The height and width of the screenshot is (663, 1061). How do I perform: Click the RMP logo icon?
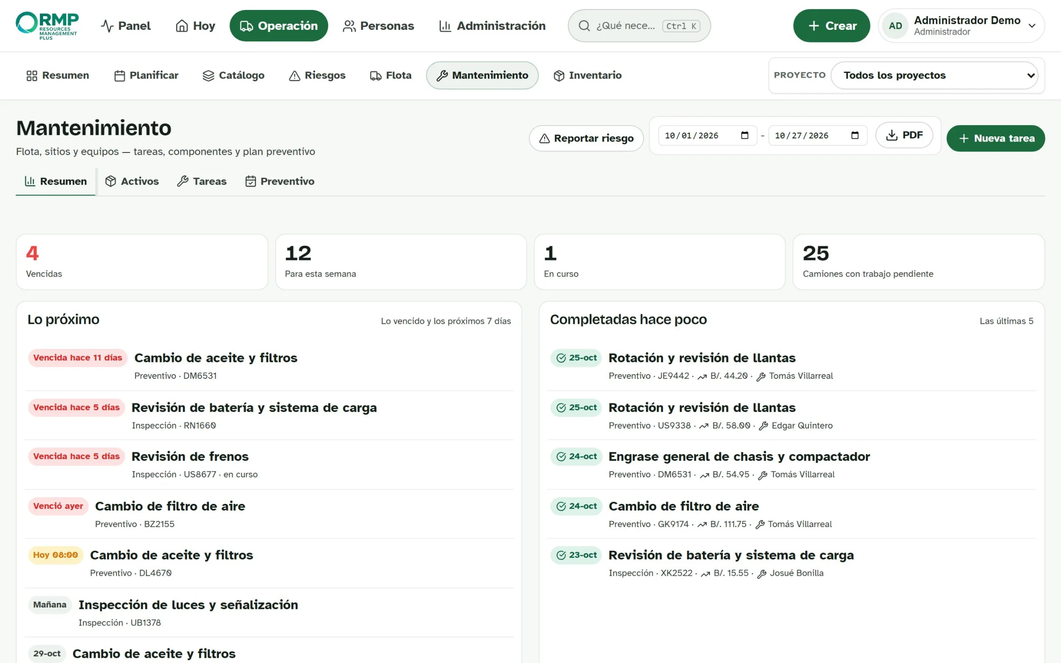pyautogui.click(x=47, y=26)
